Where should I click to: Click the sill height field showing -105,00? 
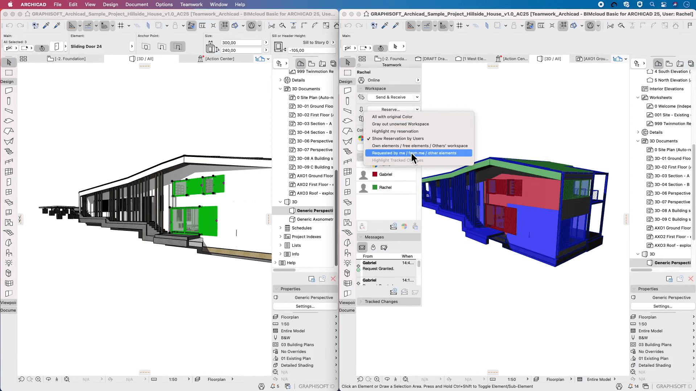pyautogui.click(x=312, y=50)
